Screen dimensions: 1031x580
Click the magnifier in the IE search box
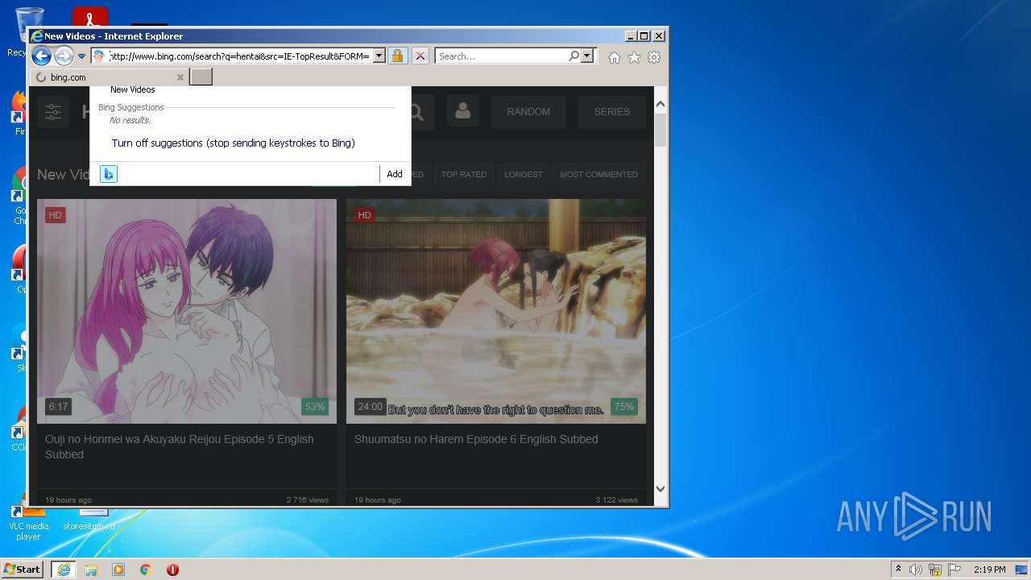point(573,56)
